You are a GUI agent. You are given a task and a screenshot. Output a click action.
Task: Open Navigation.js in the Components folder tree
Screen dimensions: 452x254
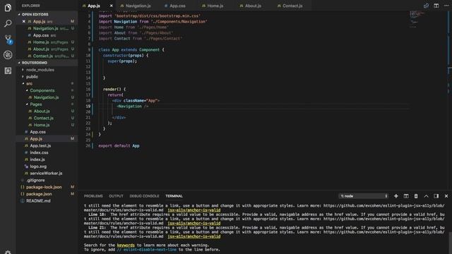(x=46, y=97)
